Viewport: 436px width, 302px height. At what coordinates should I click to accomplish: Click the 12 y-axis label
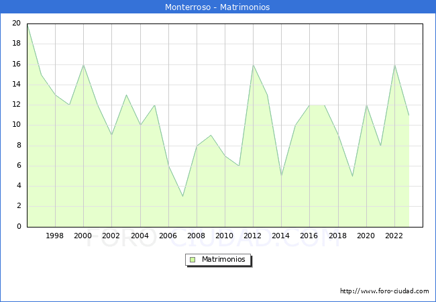pos(17,105)
